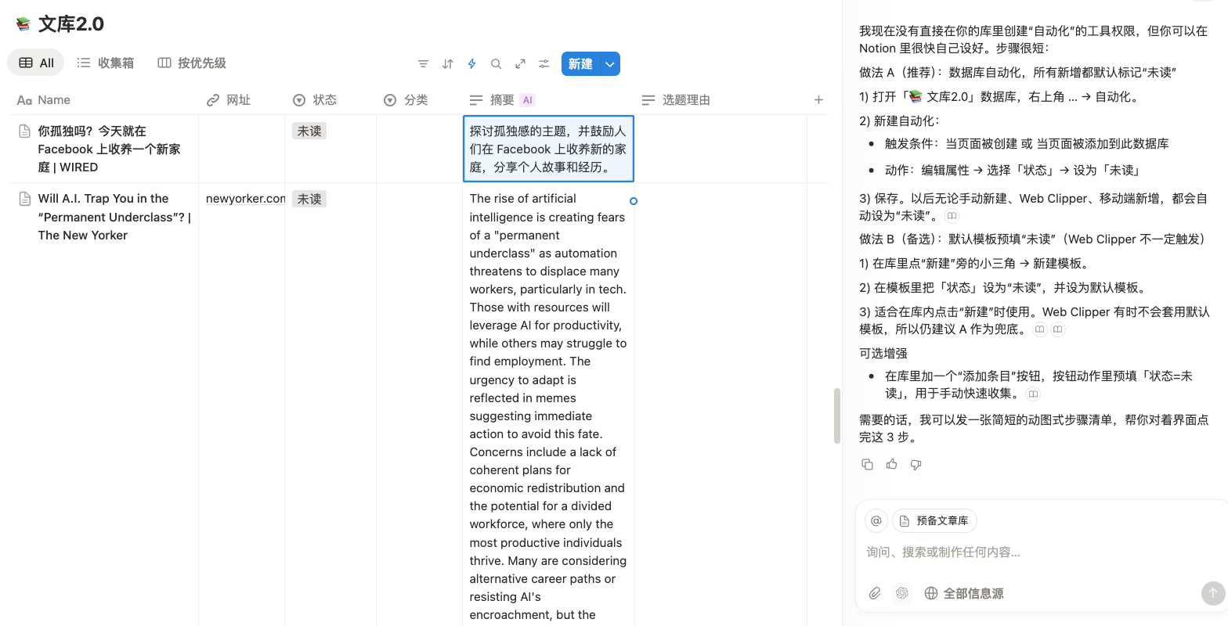1228x626 pixels.
Task: Click the 预备文章库 page chip in the chat box
Action: pyautogui.click(x=934, y=520)
